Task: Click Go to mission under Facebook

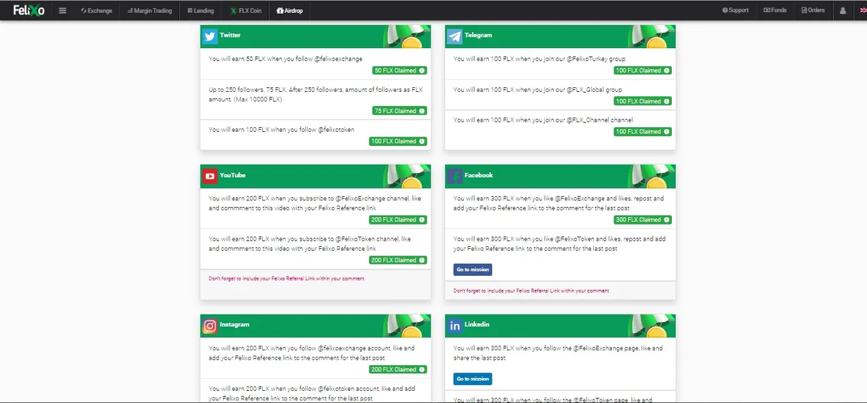Action: click(473, 269)
